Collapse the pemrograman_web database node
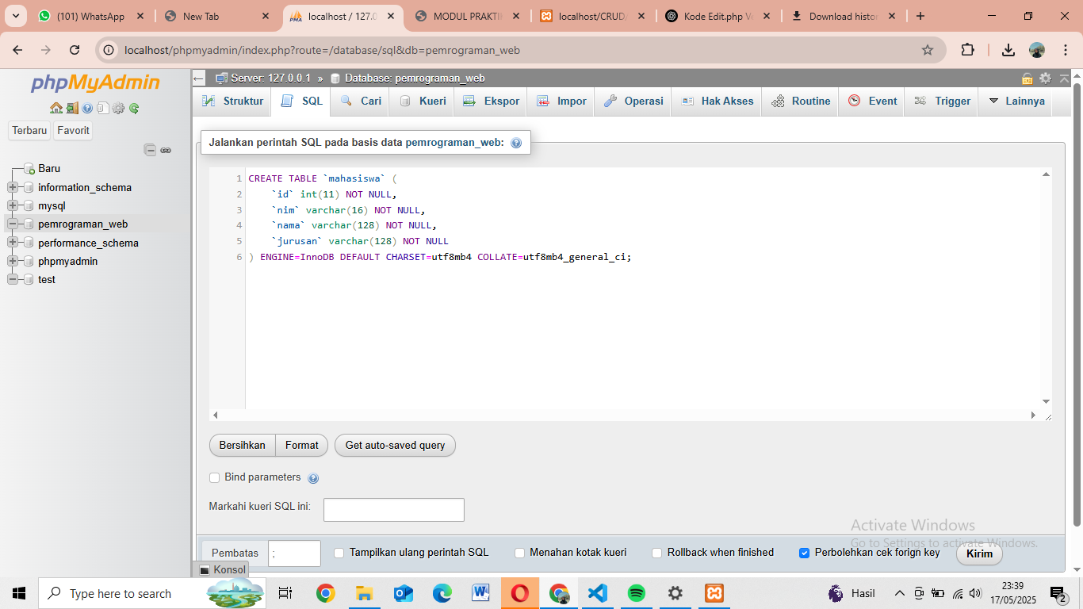This screenshot has height=609, width=1083. (13, 224)
